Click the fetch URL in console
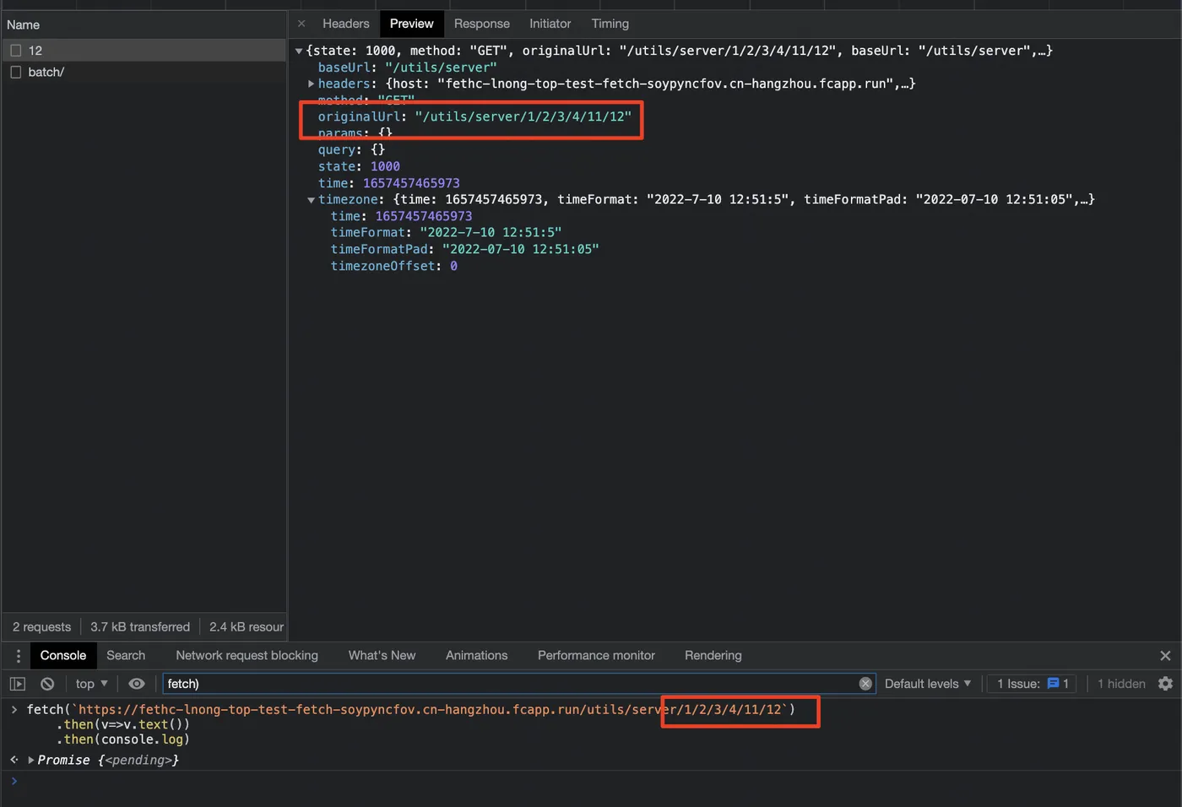 pos(430,710)
